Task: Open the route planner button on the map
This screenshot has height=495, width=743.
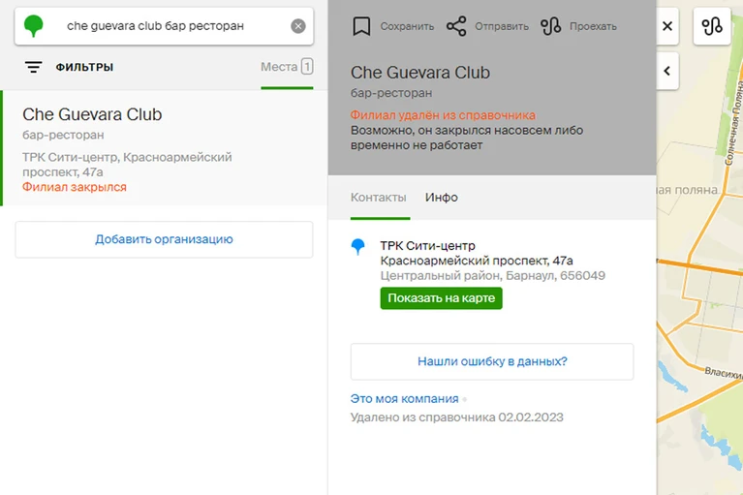Action: (x=712, y=26)
